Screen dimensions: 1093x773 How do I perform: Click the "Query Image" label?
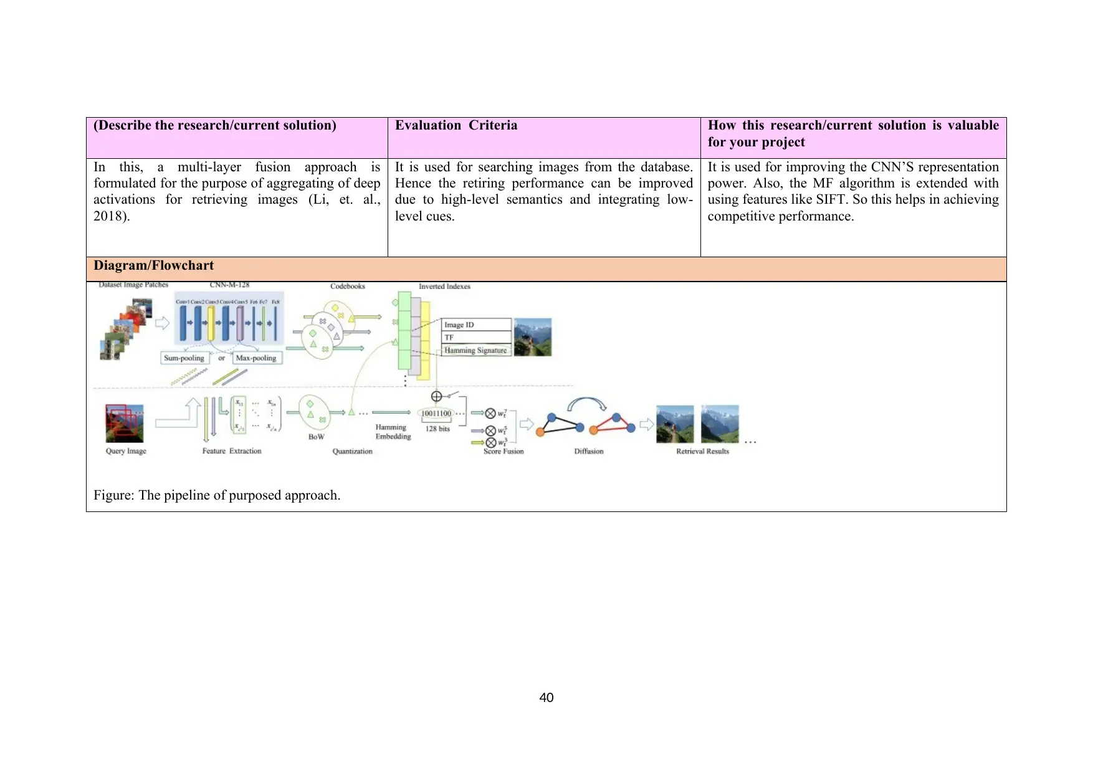click(126, 451)
